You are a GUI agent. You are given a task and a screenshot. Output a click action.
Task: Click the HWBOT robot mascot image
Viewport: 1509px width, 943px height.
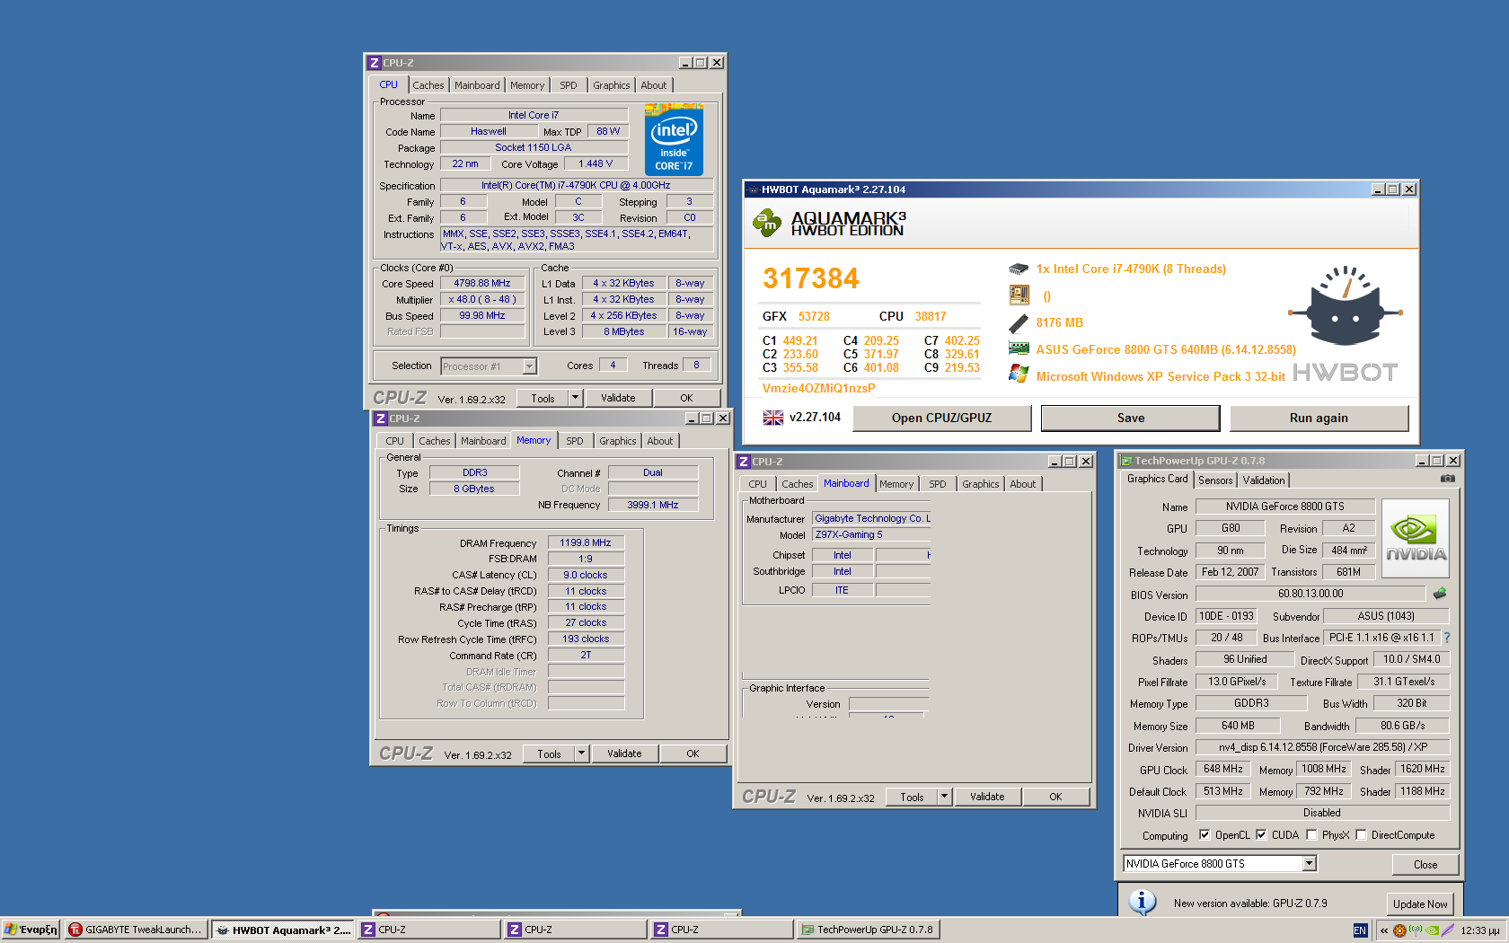tap(1345, 308)
